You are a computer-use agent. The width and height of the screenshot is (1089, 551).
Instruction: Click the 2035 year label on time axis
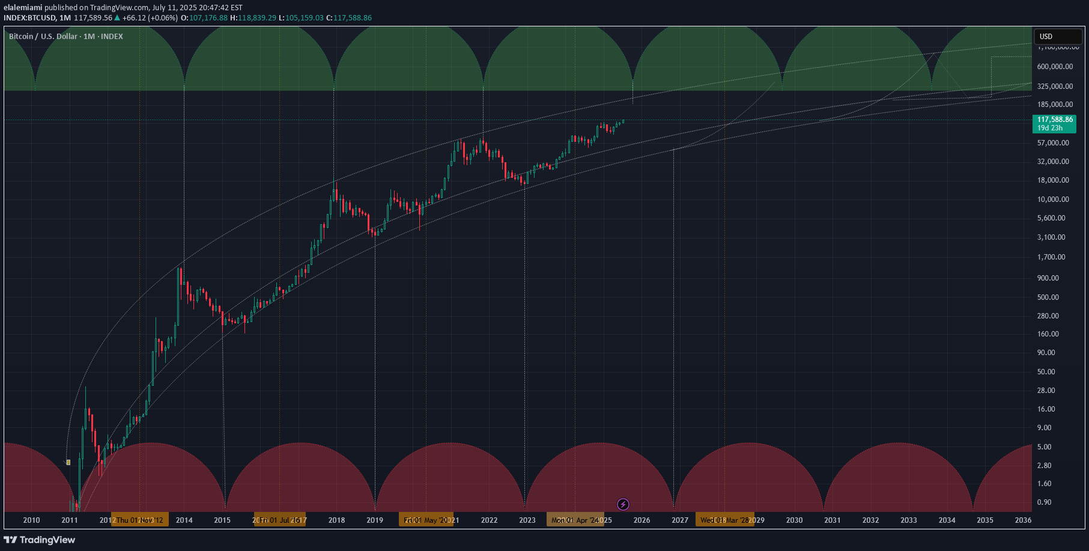click(985, 520)
